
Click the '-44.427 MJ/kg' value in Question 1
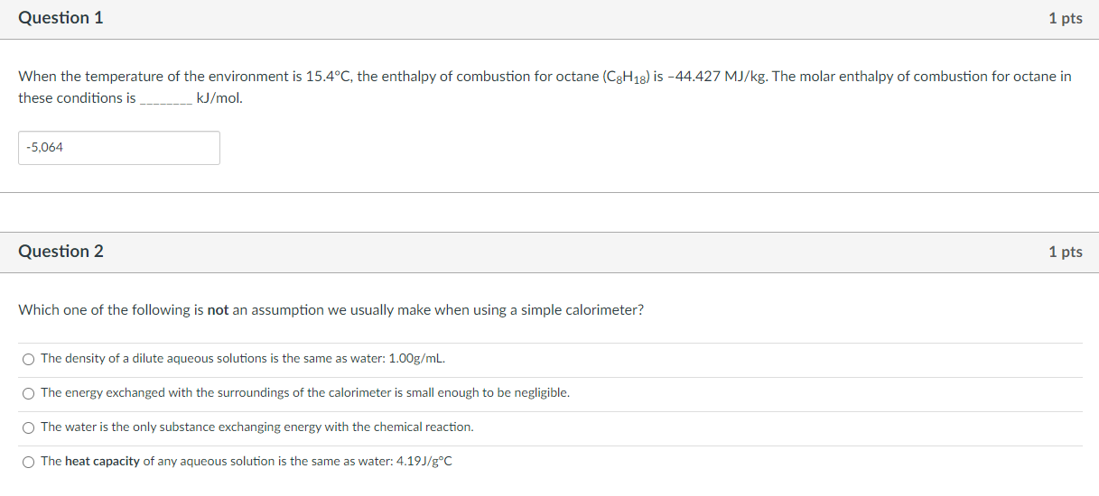(x=718, y=77)
